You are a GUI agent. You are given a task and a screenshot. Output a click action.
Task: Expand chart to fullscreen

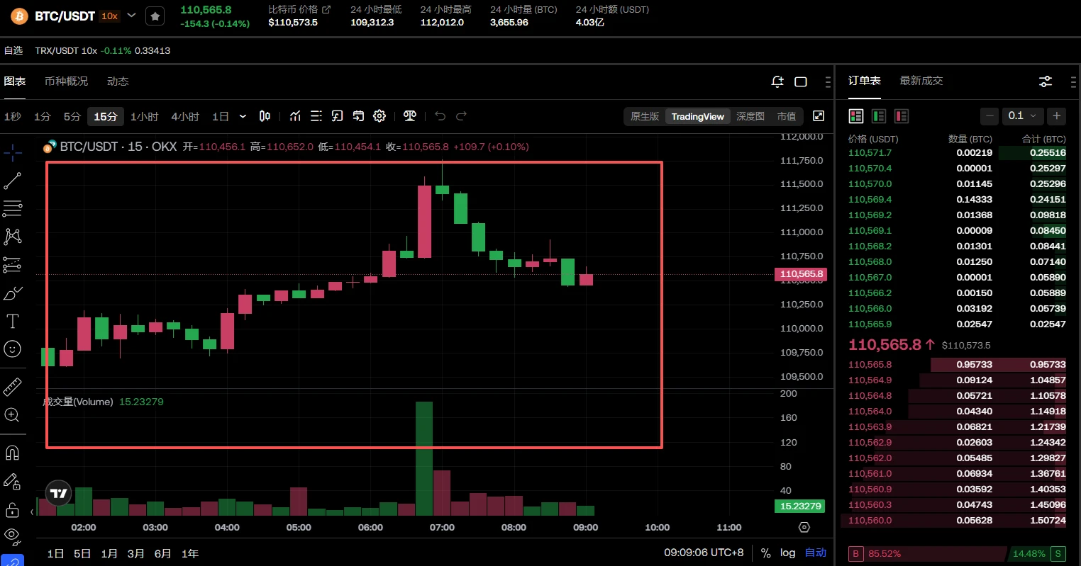(819, 116)
